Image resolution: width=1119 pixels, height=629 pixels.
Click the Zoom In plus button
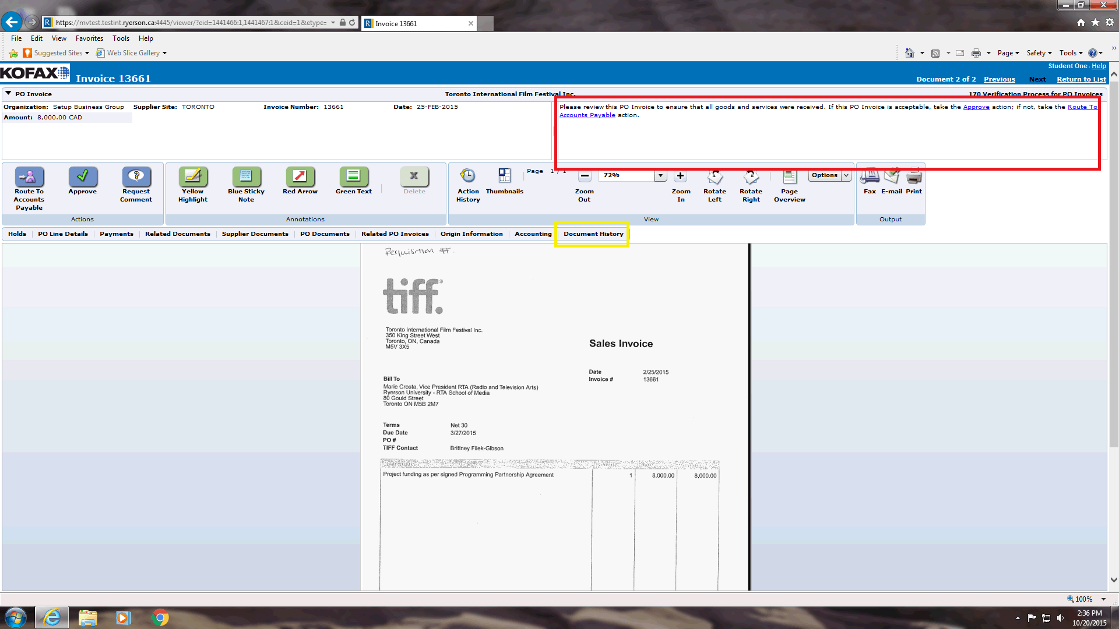coord(680,176)
